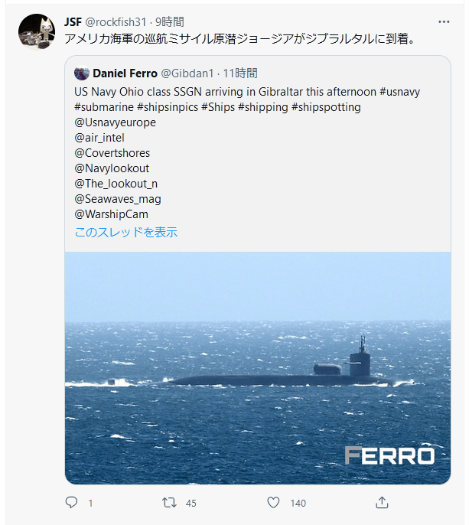The width and height of the screenshot is (469, 525).
Task: Show this thread via このスレッドを表示
Action: tap(125, 232)
